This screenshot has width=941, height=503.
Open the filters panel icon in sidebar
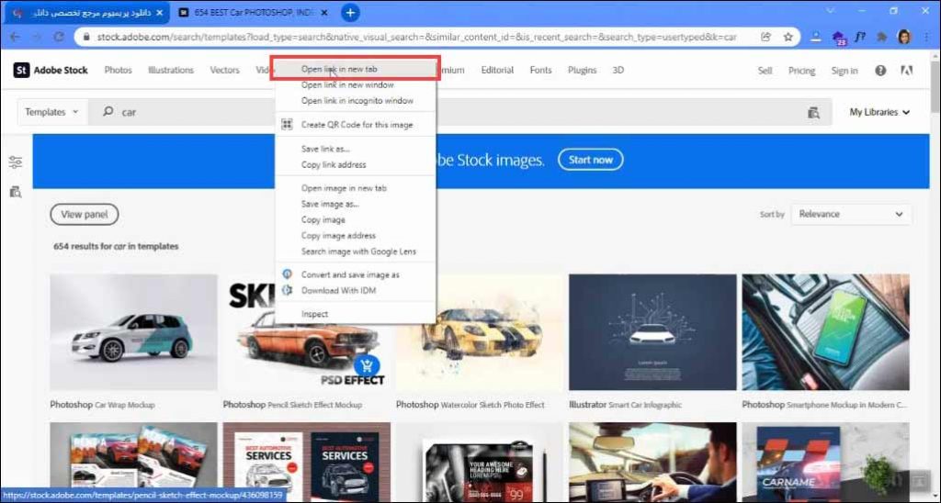(x=16, y=162)
